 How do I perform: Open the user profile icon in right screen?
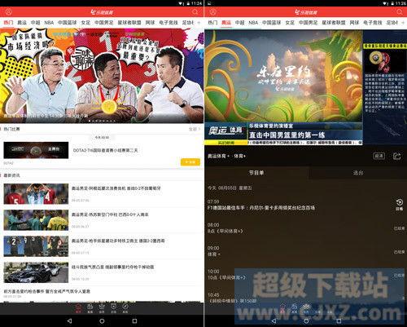213,12
